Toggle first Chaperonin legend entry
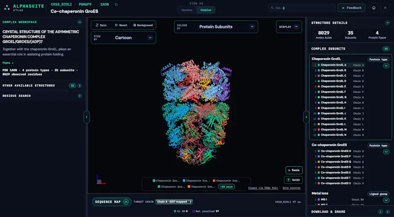The image size is (394, 217). click(x=166, y=181)
